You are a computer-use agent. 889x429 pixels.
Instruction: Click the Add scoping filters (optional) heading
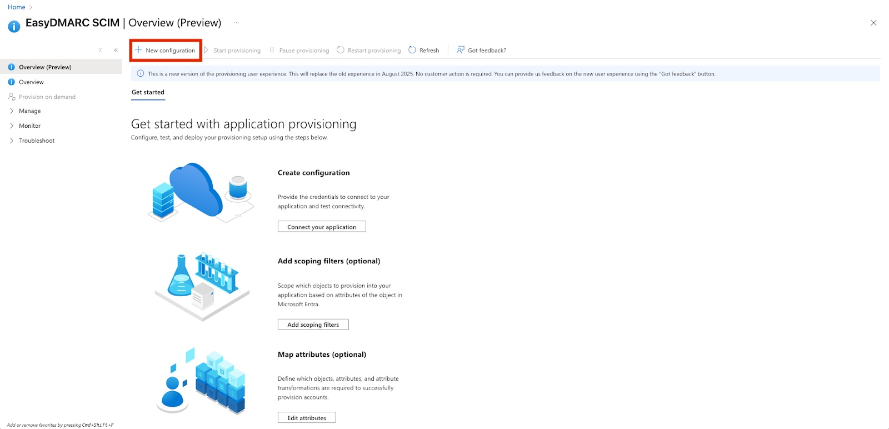(x=329, y=261)
